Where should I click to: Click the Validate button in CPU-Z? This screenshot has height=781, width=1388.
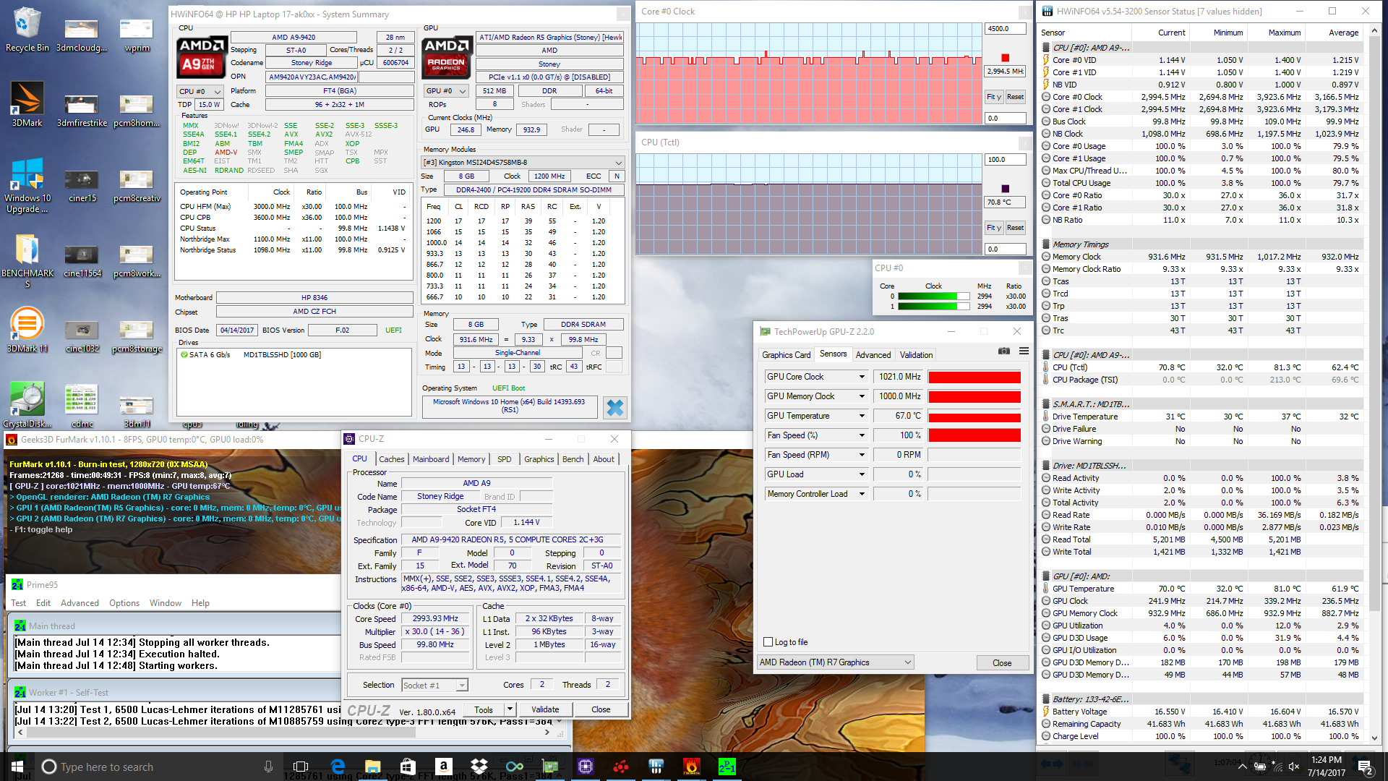[545, 710]
